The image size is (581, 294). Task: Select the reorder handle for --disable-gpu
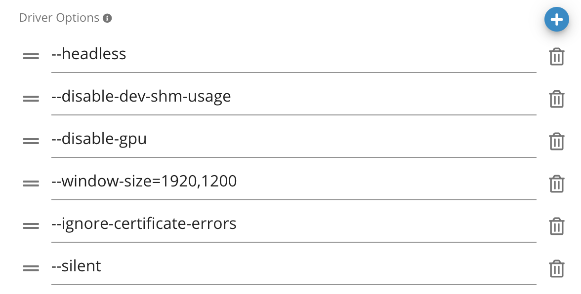(x=31, y=141)
